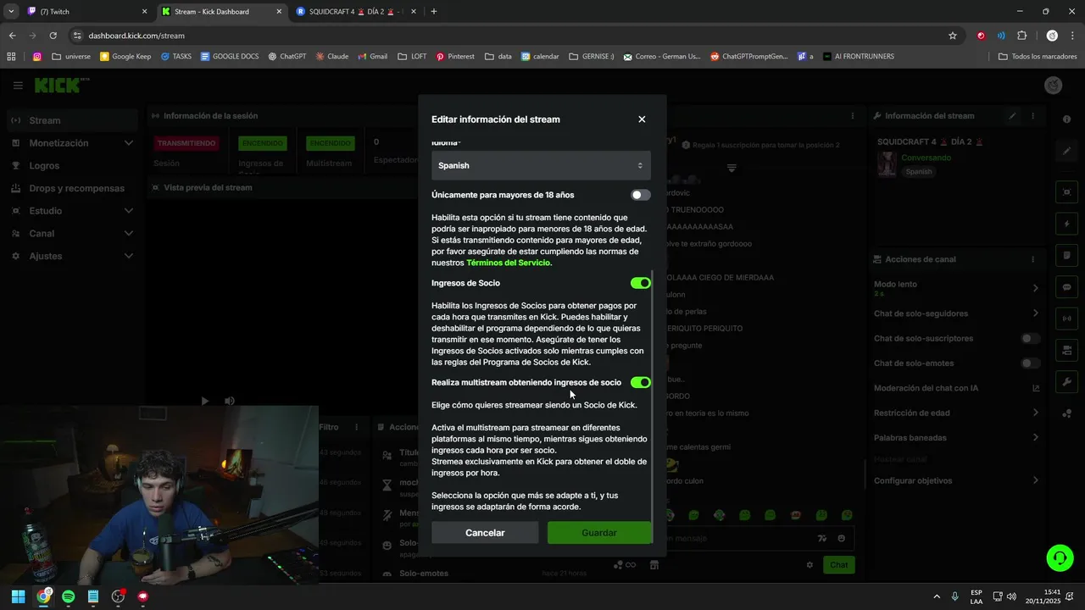Close the Editar información del stream dialog
The image size is (1085, 610).
[x=642, y=119]
